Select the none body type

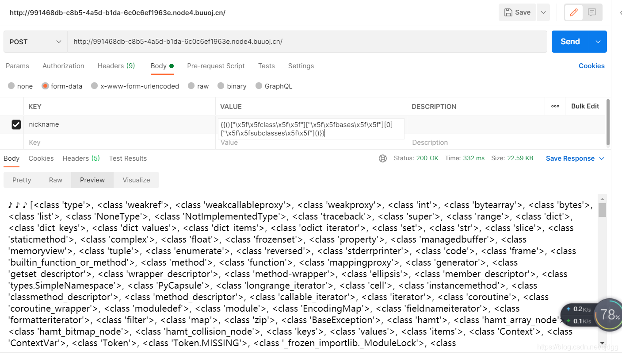11,86
